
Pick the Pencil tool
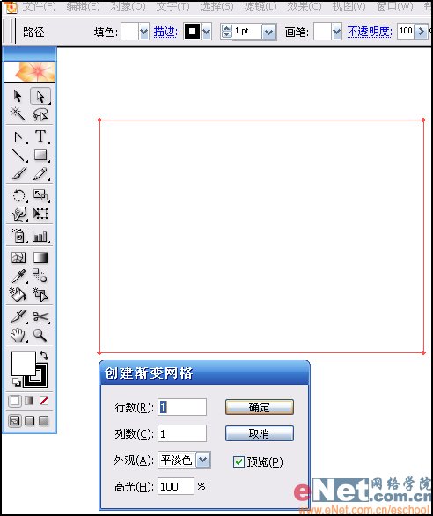40,174
